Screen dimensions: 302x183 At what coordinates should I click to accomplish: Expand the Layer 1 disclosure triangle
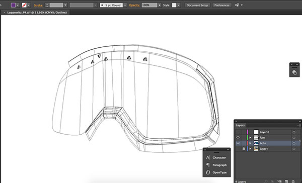pos(250,149)
